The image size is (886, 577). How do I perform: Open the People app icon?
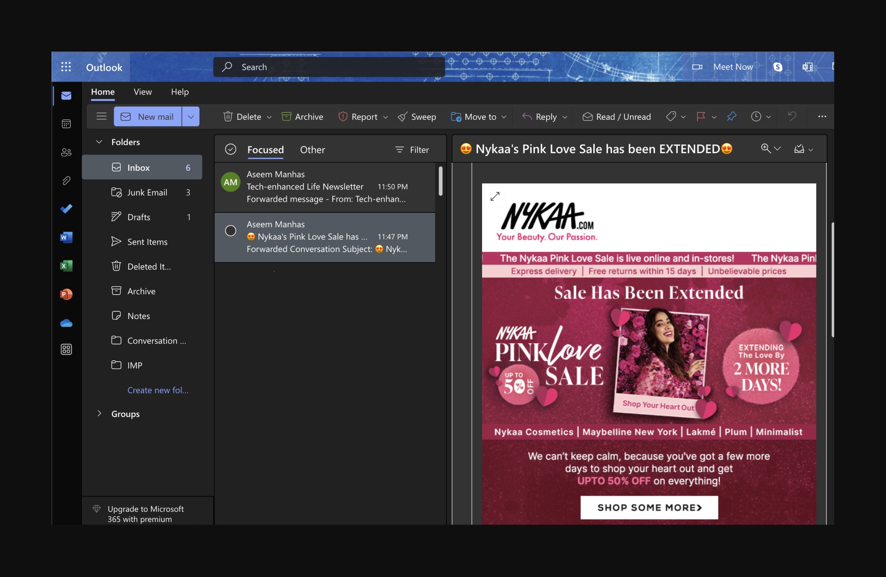pyautogui.click(x=66, y=152)
